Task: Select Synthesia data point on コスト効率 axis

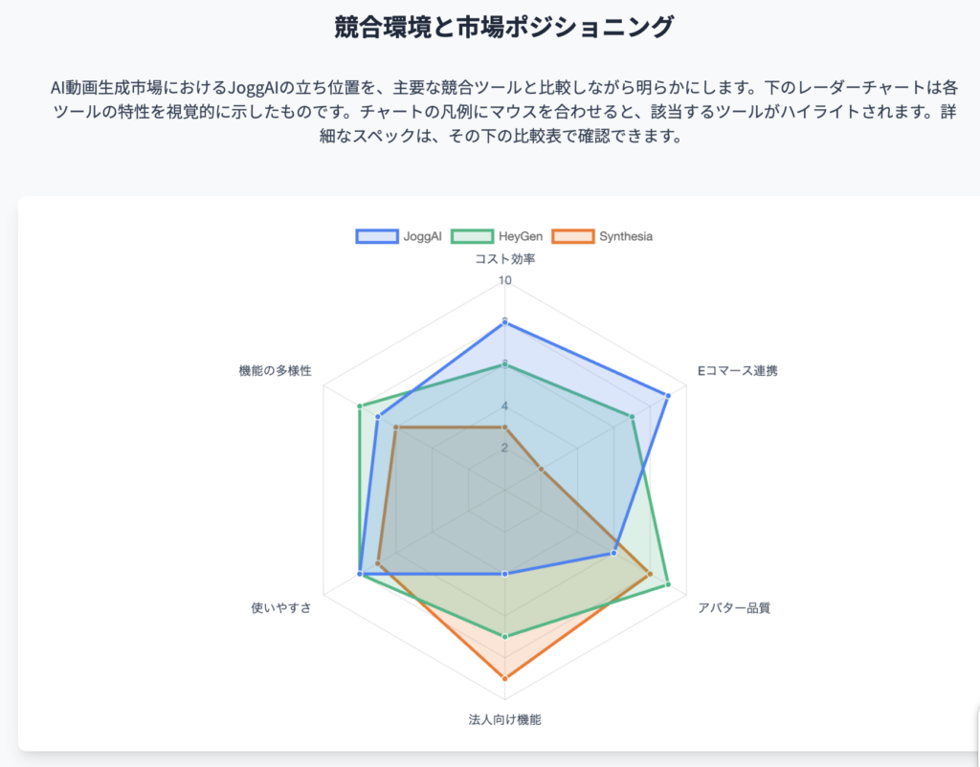Action: [x=505, y=427]
